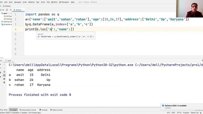Change the 4 spaces indent setting

point(186,113)
